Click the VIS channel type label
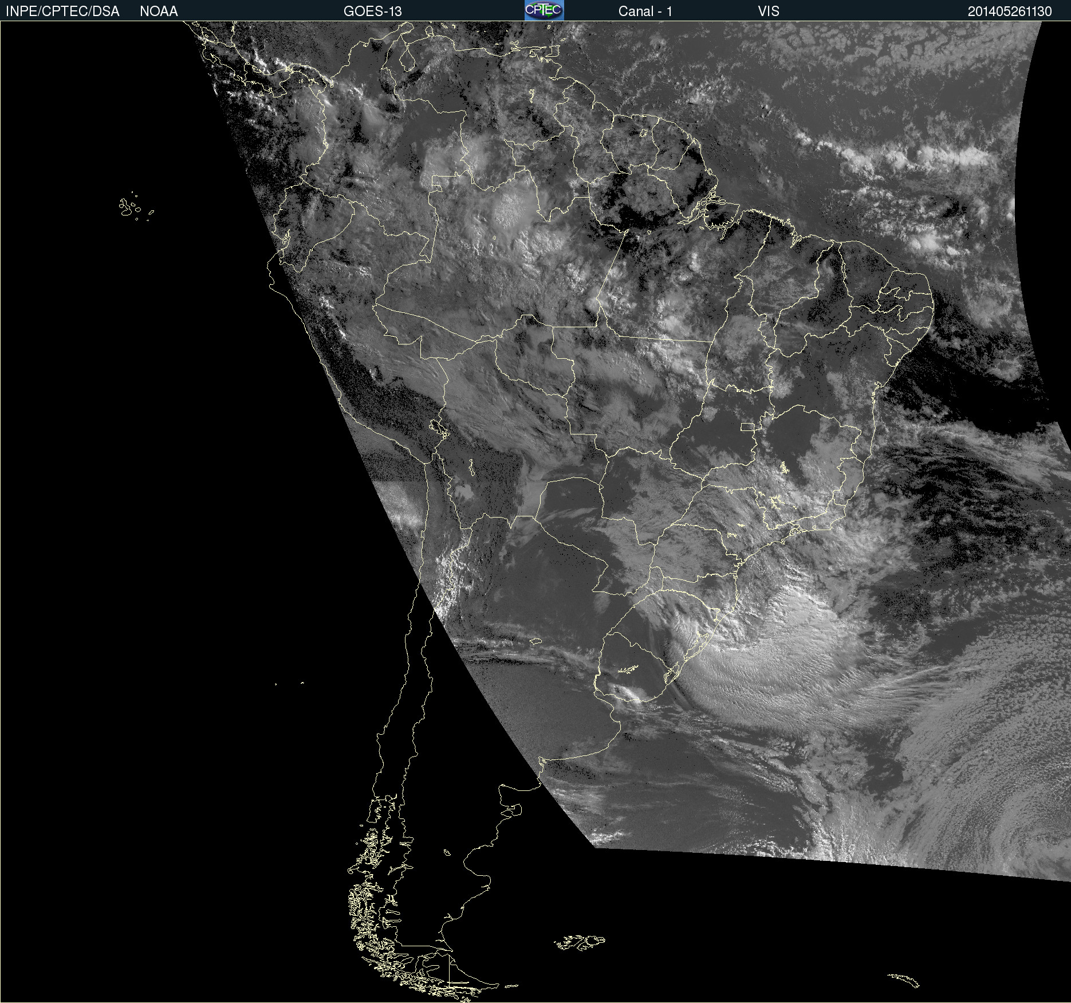Screen dimensions: 1071x1003 [768, 11]
